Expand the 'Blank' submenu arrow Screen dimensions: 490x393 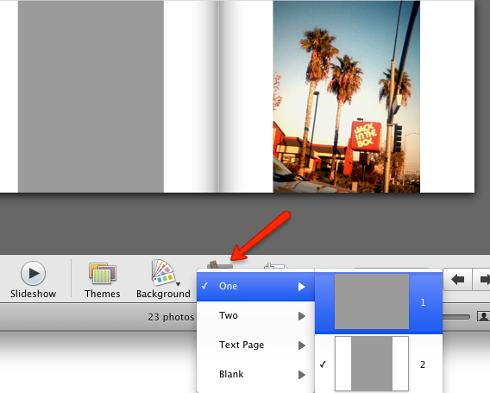click(x=302, y=375)
